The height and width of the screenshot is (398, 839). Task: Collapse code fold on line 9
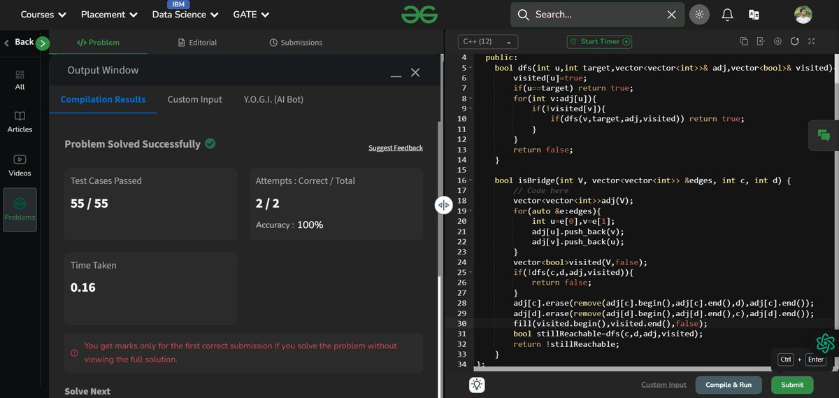pyautogui.click(x=471, y=109)
